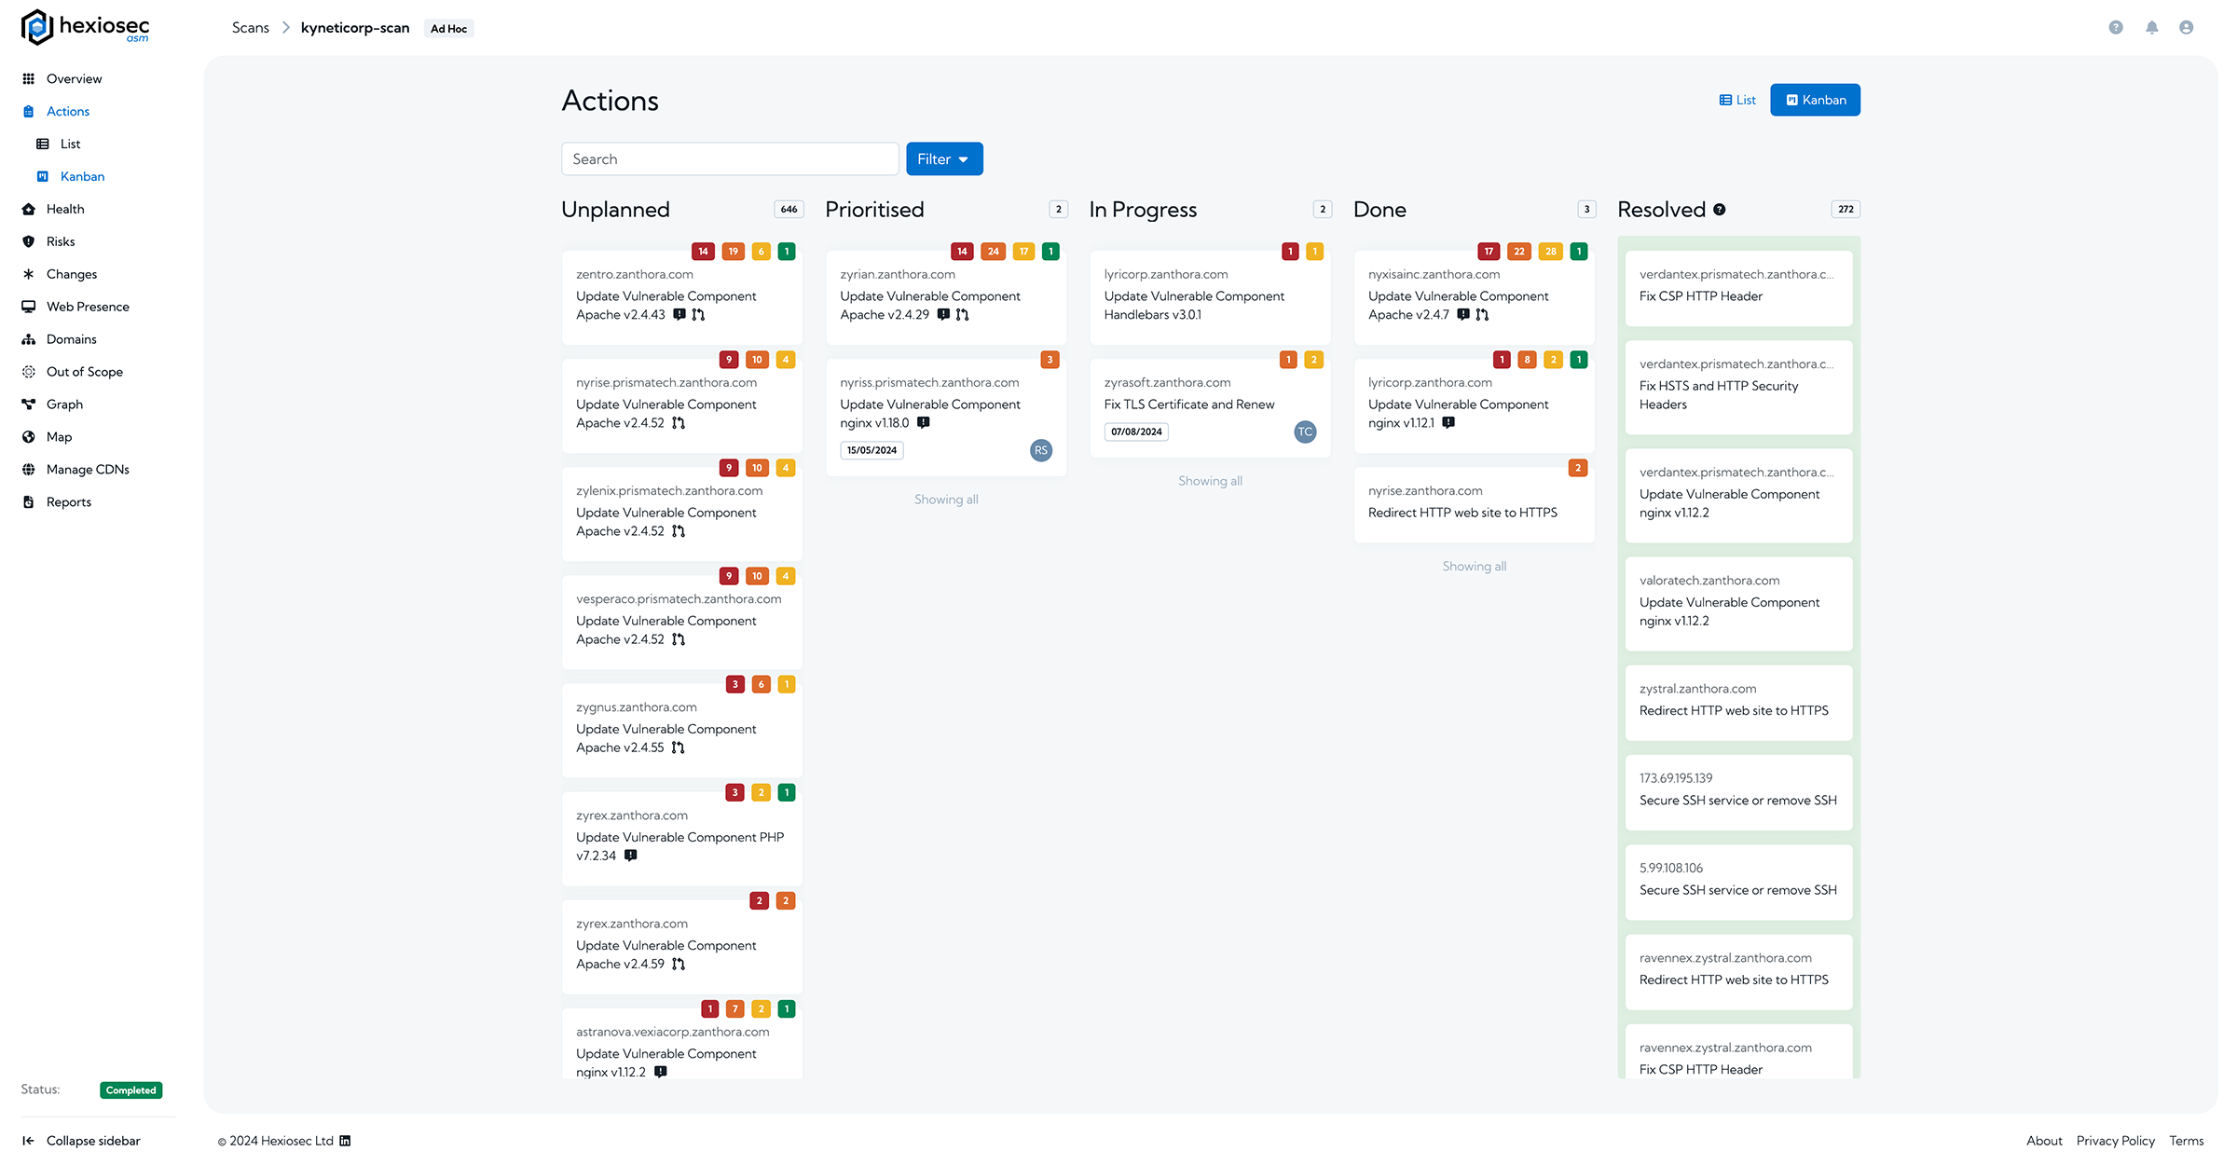Switch to List view toggle

tap(1737, 100)
